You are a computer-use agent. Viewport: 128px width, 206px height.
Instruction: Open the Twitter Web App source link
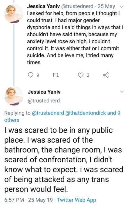click(x=76, y=200)
